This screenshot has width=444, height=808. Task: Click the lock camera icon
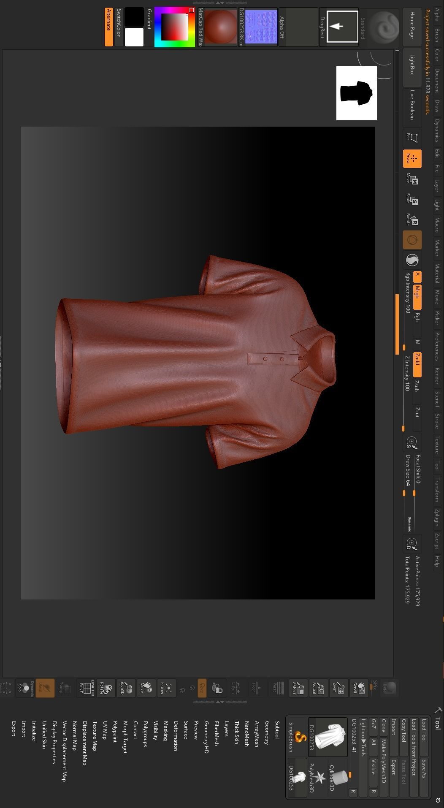217,688
